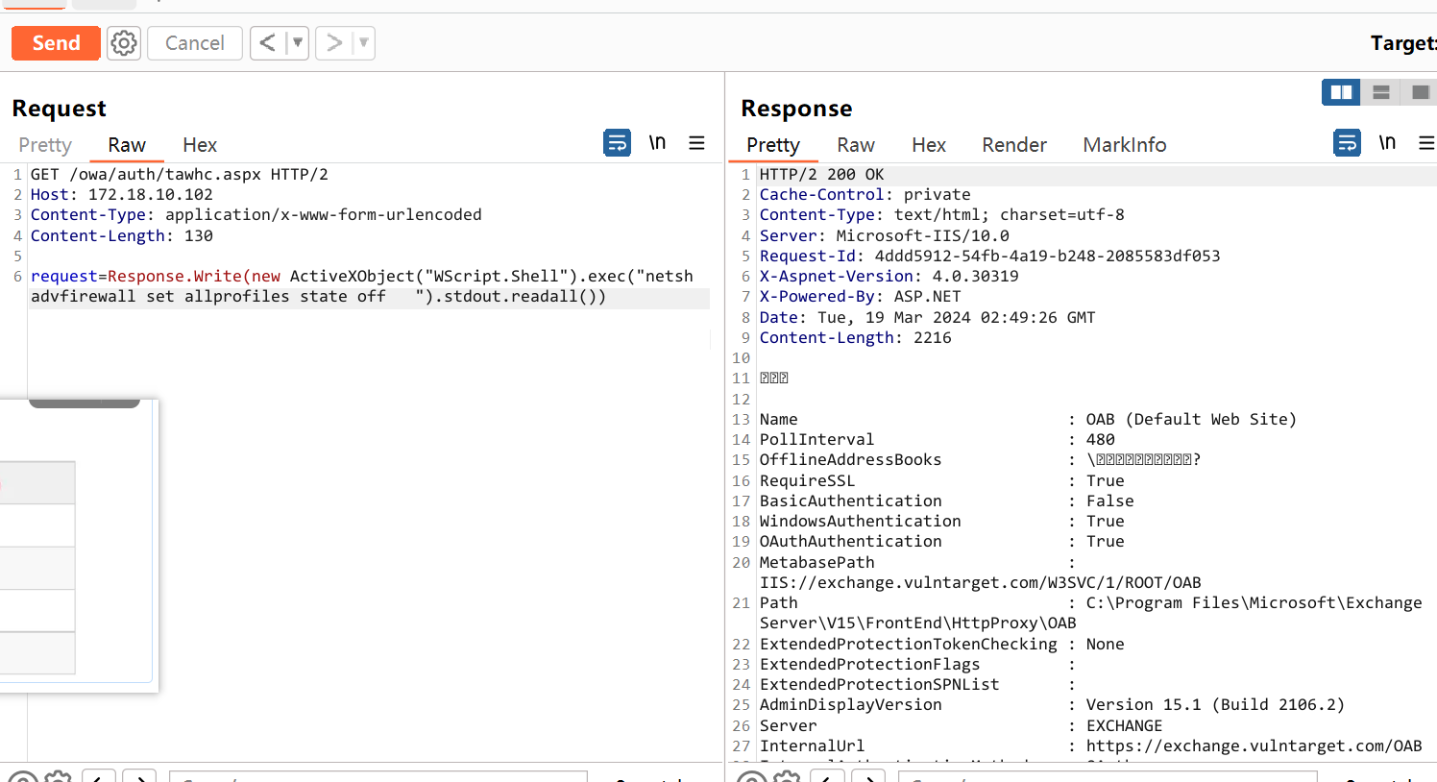Go back to previous request in history
The image size is (1437, 782).
pyautogui.click(x=268, y=43)
